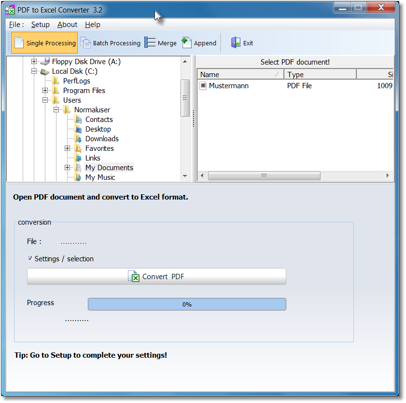Close the PDF to Excel Converter window
Image resolution: width=406 pixels, height=403 pixels.
381,8
